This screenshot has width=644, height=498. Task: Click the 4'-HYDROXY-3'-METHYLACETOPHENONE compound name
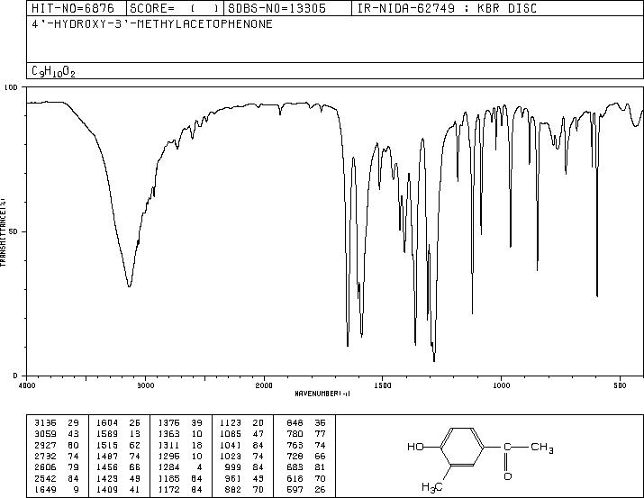(152, 24)
